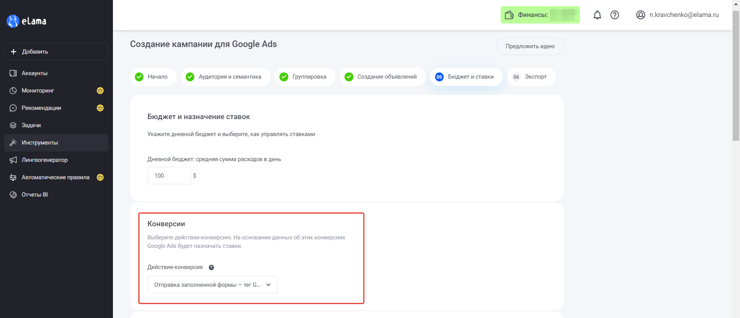The height and width of the screenshot is (318, 740).
Task: Click the help tooltip next to Действие-конверсия
Action: tap(211, 268)
